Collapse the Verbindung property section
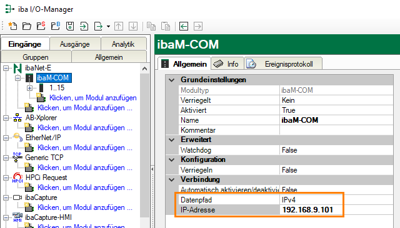This screenshot has width=400, height=228. [x=172, y=179]
